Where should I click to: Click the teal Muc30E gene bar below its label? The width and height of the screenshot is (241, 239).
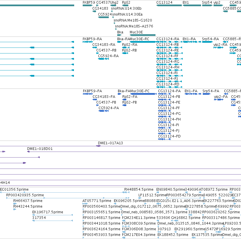click(143, 35)
